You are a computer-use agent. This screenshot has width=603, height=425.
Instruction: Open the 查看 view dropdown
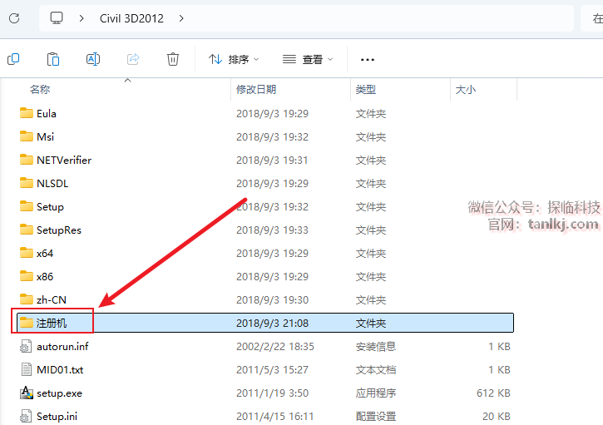(308, 59)
